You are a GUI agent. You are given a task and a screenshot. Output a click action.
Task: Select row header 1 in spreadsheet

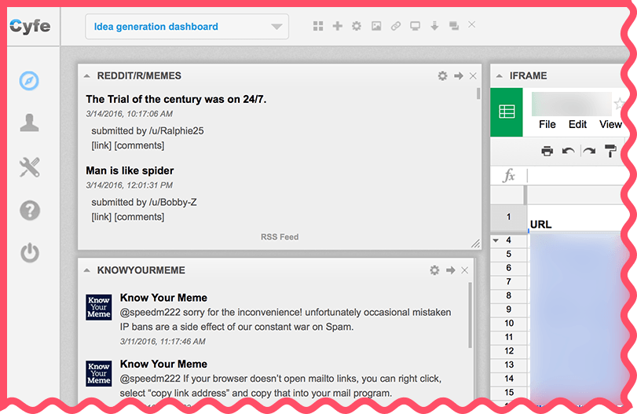tap(508, 218)
